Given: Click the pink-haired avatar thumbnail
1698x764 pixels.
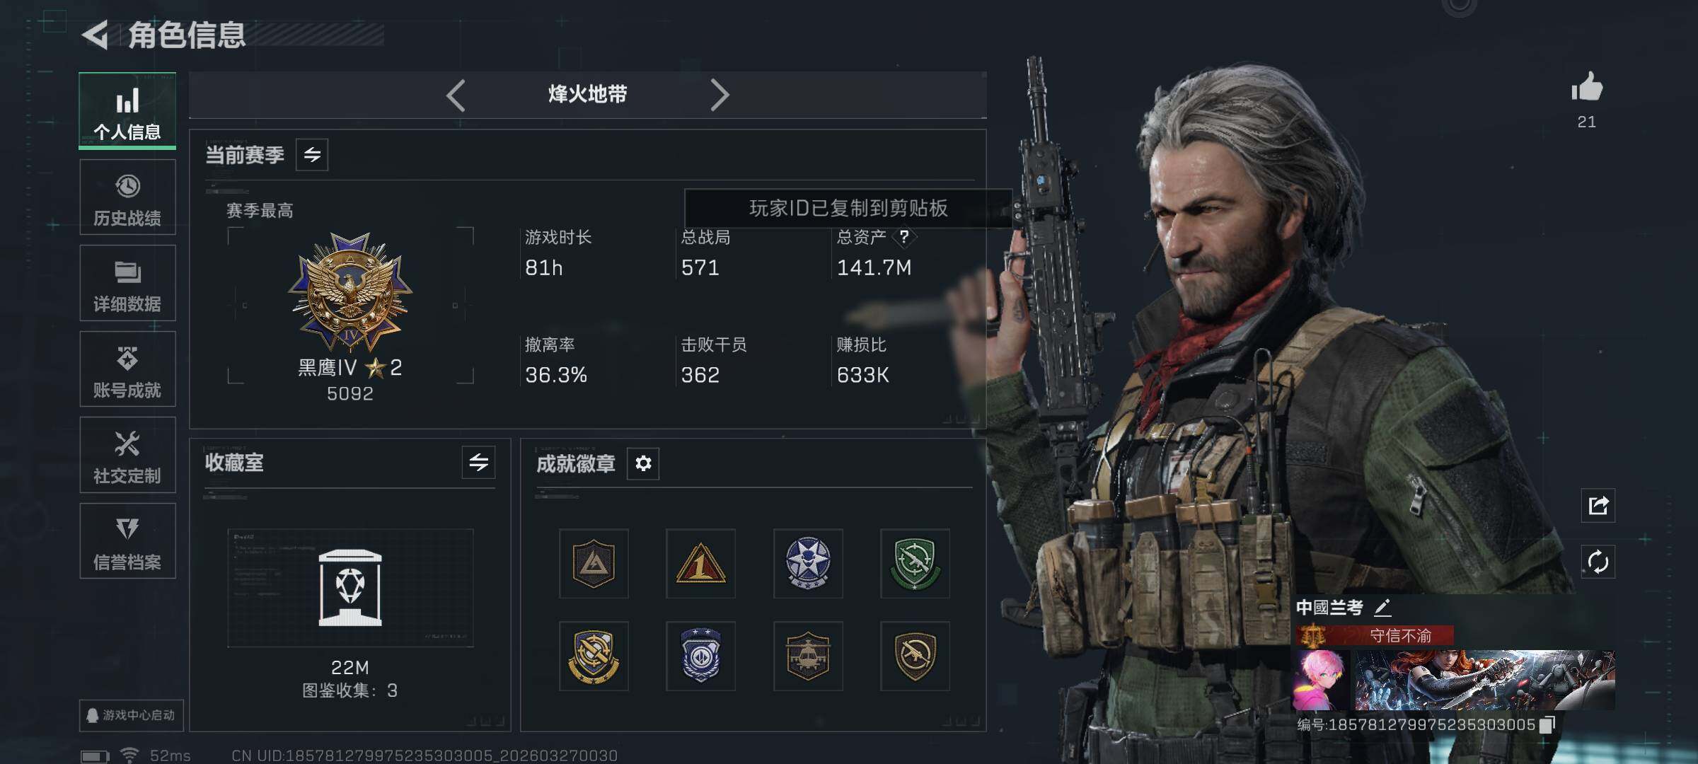Looking at the screenshot, I should 1321,680.
